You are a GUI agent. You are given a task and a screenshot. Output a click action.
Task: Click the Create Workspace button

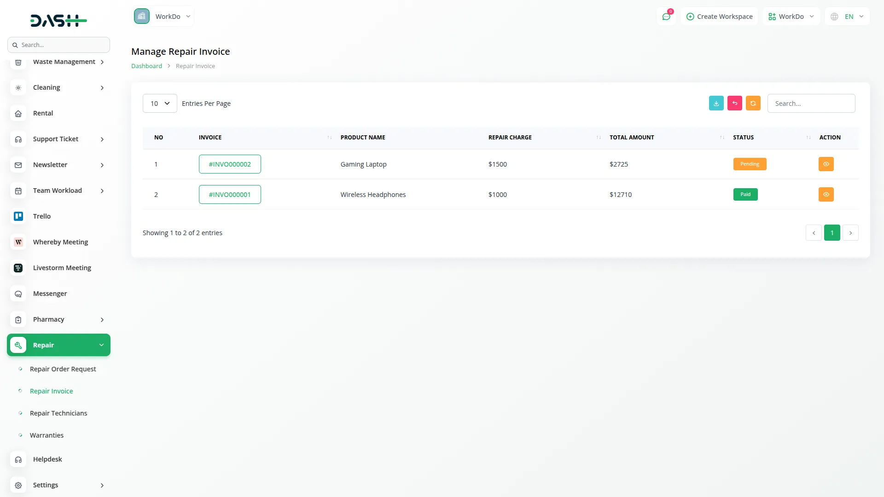719,17
